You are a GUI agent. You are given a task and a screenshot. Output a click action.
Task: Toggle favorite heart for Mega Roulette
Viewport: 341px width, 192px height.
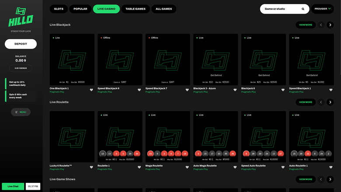187,167
